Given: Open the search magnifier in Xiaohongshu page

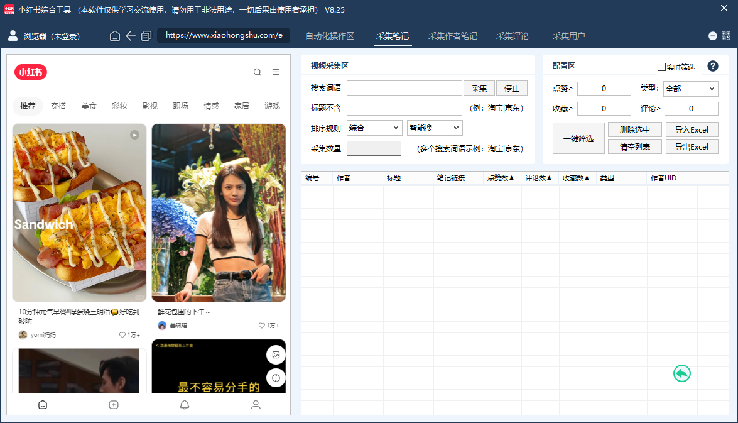Looking at the screenshot, I should (x=257, y=72).
